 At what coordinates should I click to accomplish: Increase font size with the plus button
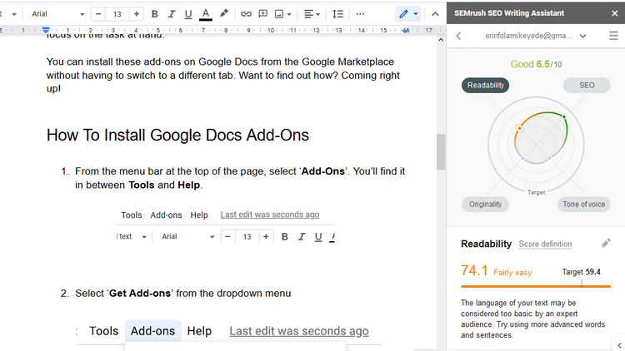point(137,14)
